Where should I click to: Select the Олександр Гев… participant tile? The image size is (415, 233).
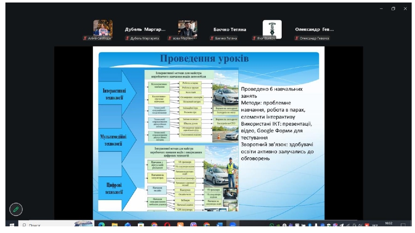[x=315, y=29]
